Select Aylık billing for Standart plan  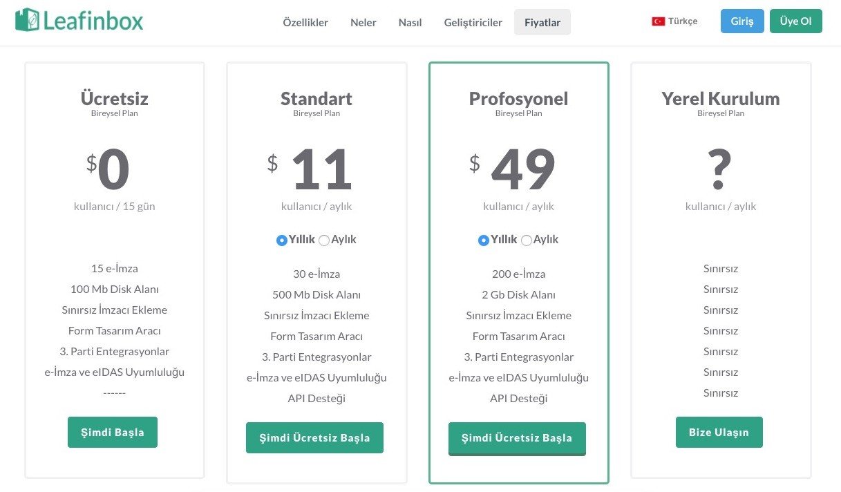coord(324,240)
